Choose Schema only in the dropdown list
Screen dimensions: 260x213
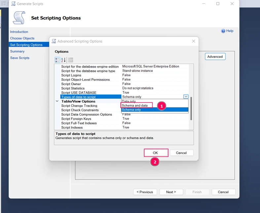tap(155, 110)
